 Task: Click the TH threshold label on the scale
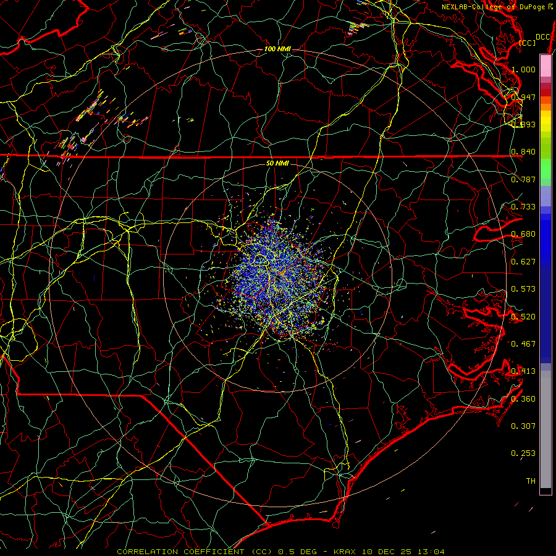tap(531, 481)
